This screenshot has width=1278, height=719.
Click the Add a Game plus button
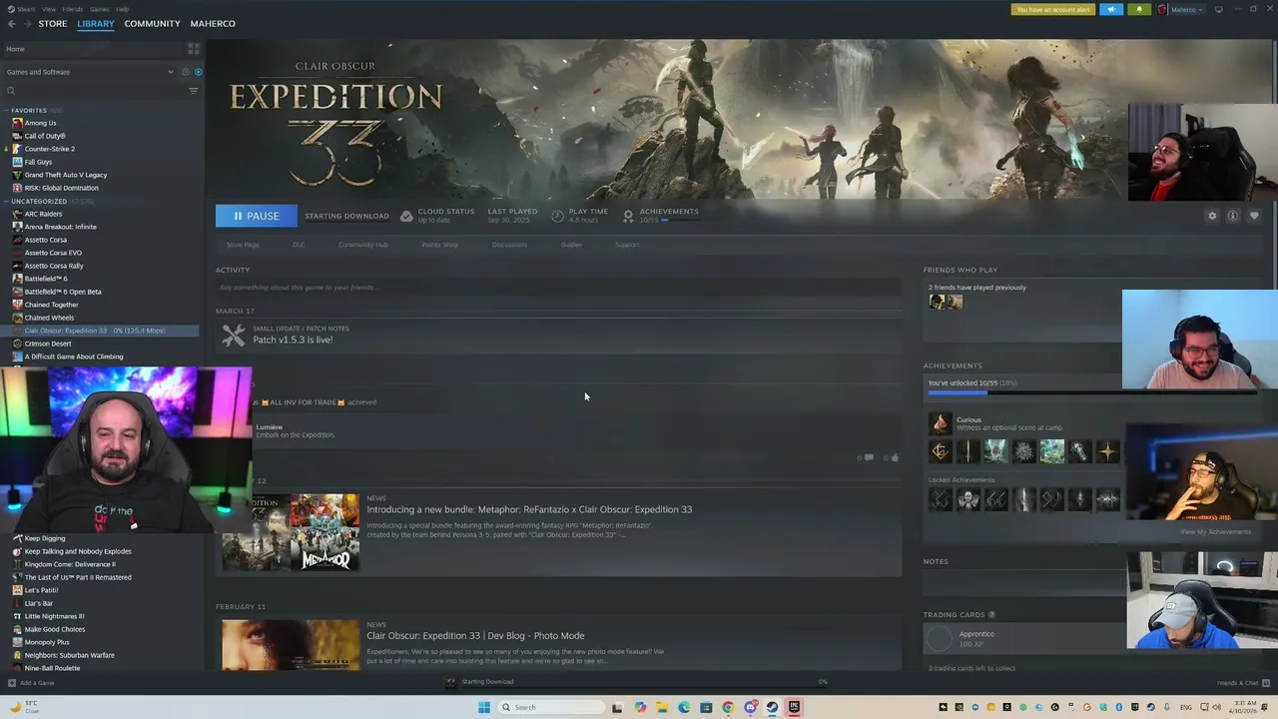[x=12, y=683]
